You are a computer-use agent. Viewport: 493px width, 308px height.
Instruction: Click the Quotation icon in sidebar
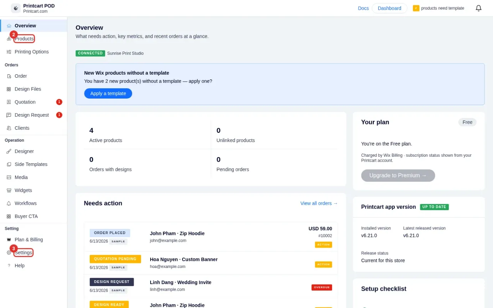(x=9, y=102)
